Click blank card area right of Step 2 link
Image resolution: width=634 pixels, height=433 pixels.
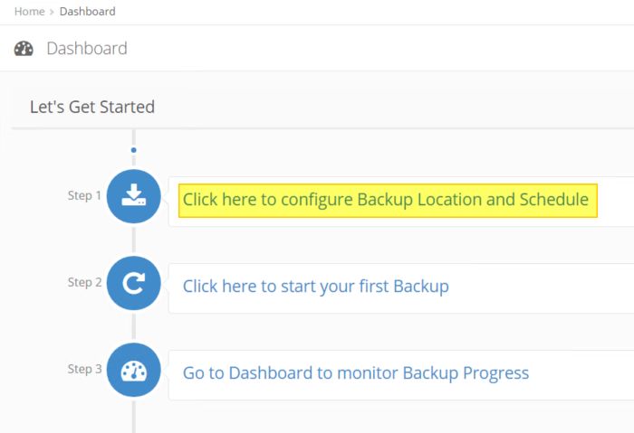pyautogui.click(x=543, y=287)
